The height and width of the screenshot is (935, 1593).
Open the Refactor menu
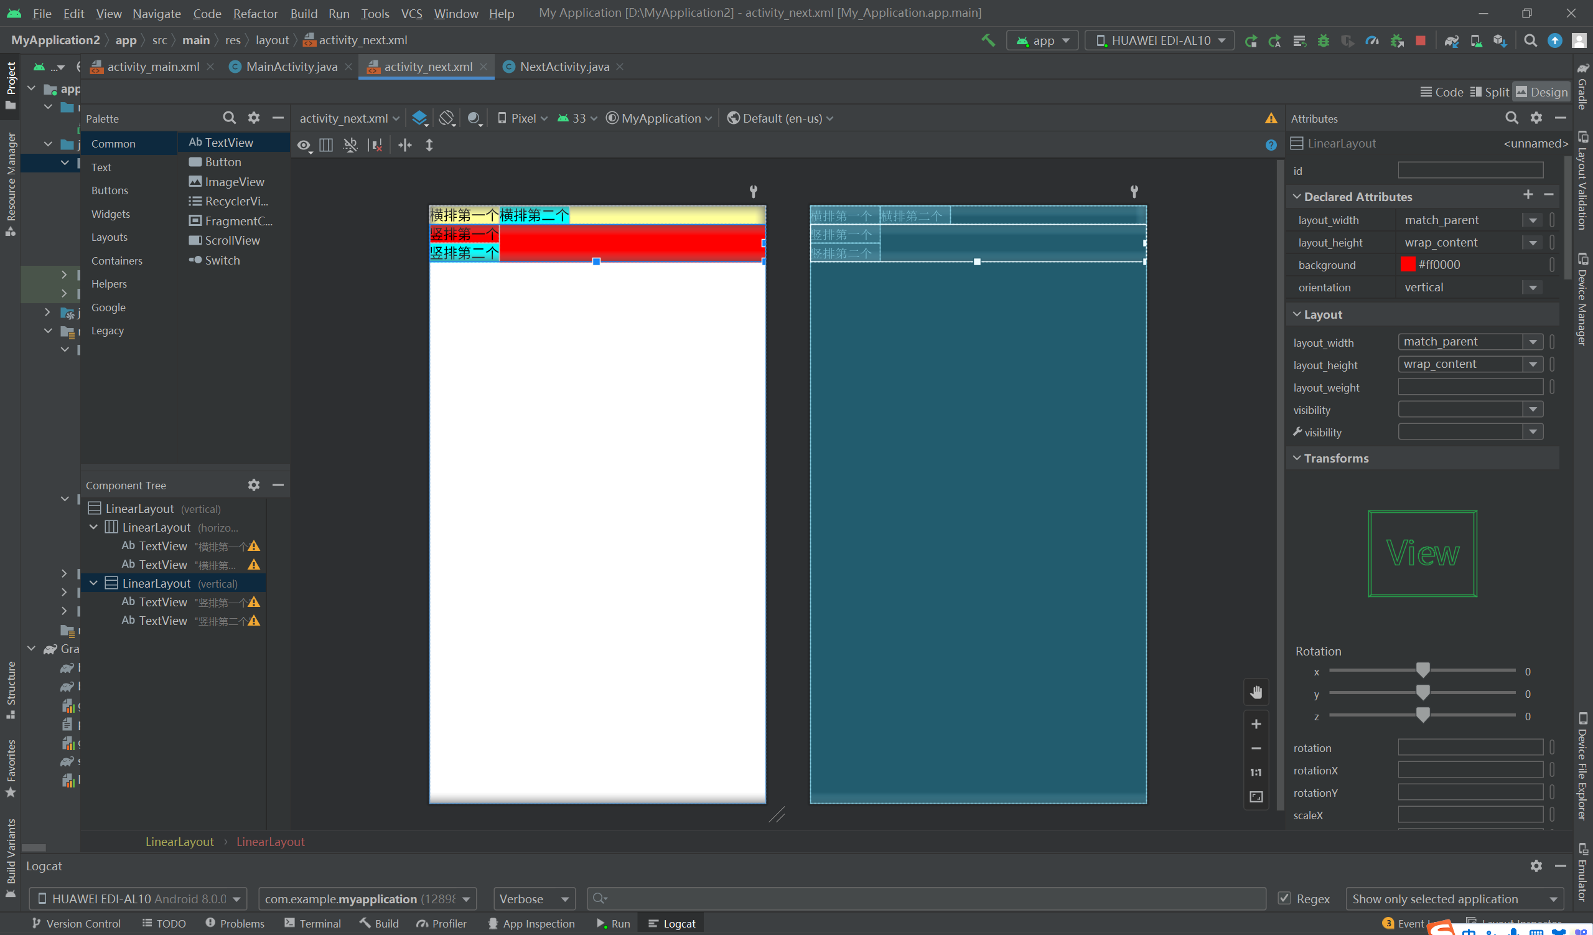255,13
